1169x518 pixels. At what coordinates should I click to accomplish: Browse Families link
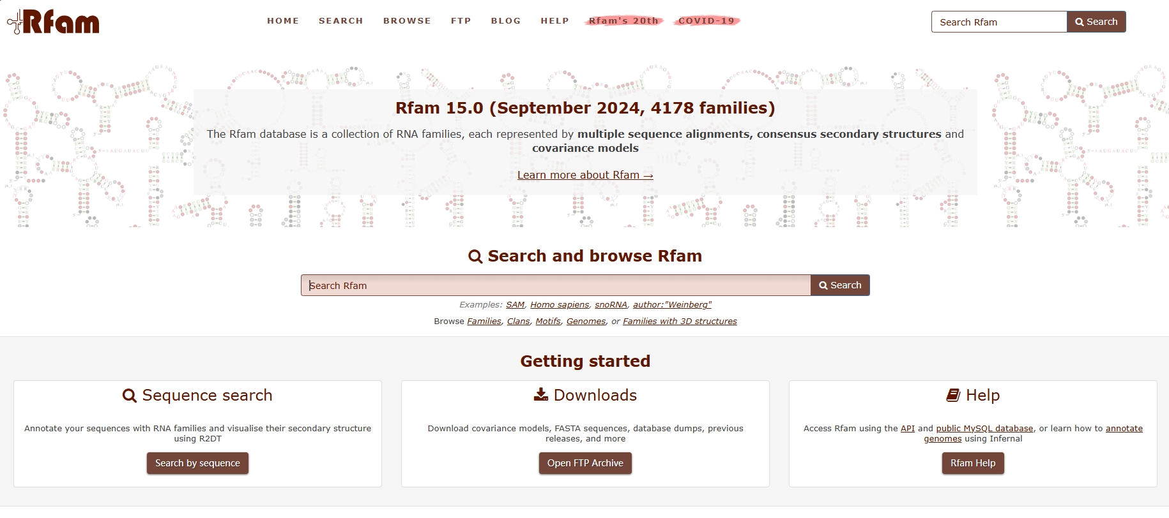484,322
